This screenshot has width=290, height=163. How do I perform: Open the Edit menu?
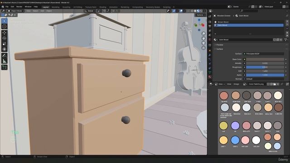click(x=12, y=7)
